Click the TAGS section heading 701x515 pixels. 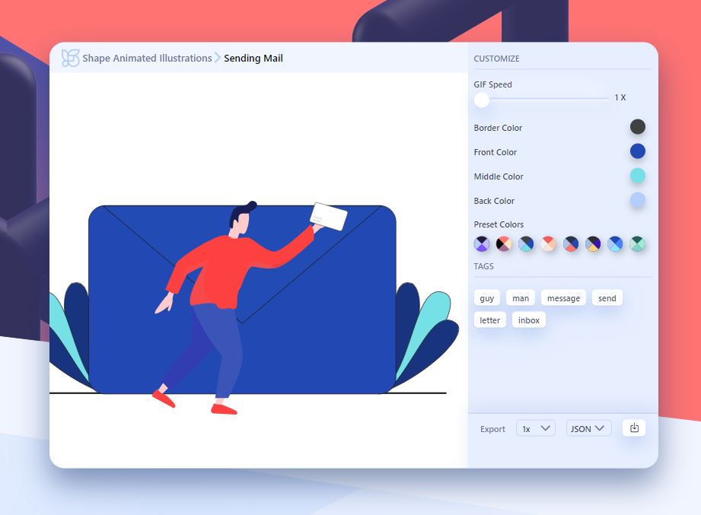pyautogui.click(x=483, y=266)
